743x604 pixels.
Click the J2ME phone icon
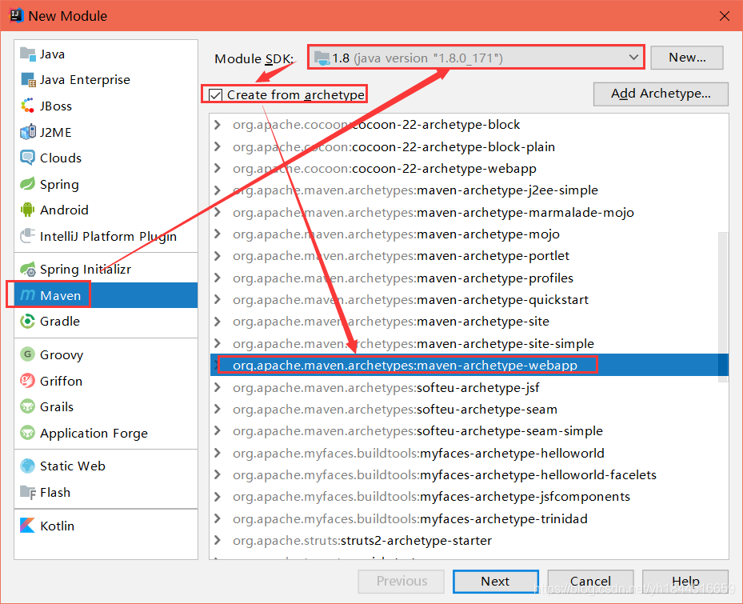coord(28,132)
